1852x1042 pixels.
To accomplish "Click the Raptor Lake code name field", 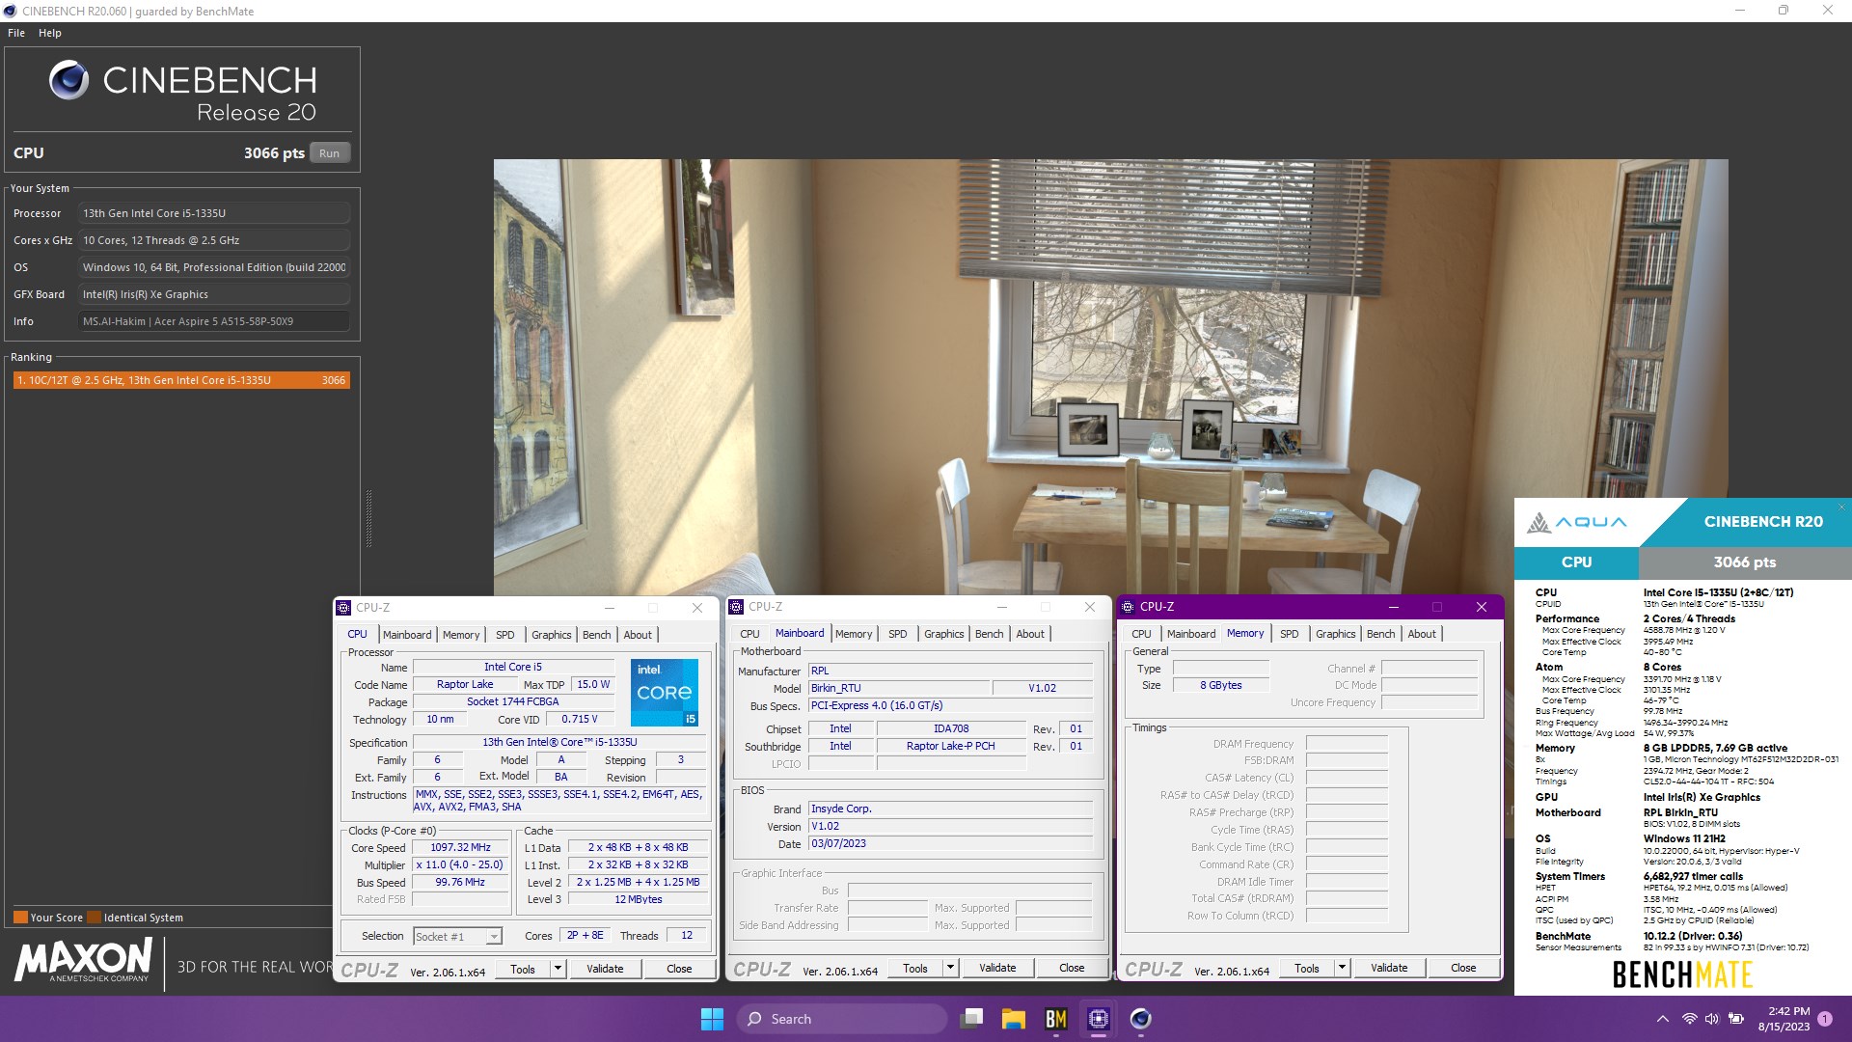I will 465,684.
